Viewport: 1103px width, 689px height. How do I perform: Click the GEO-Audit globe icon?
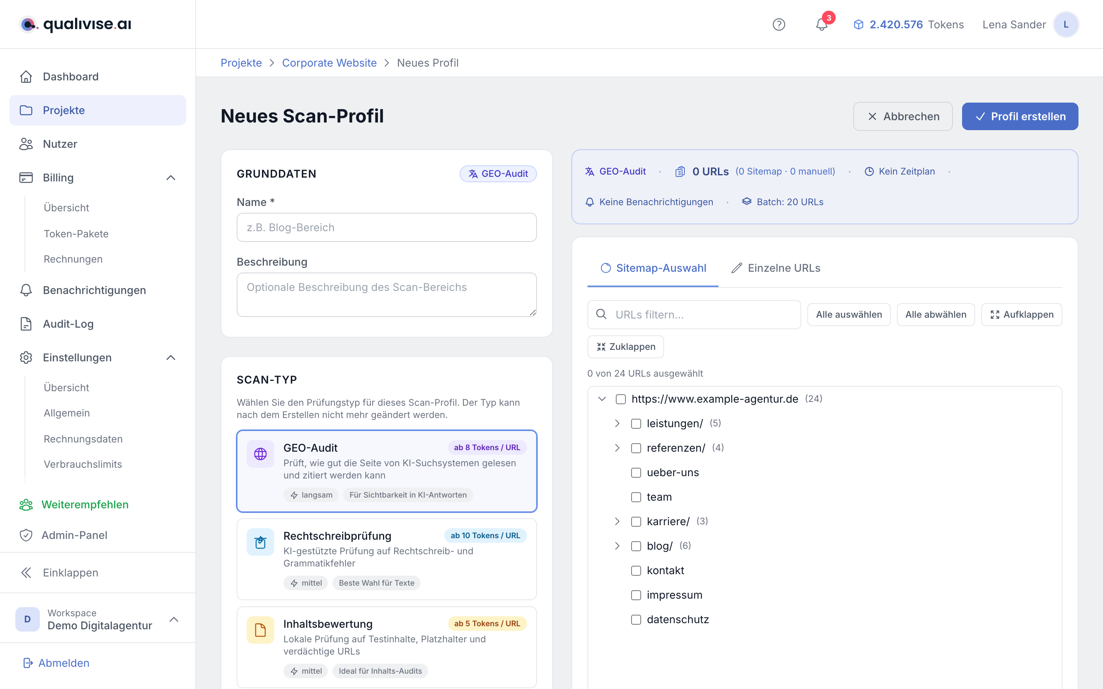tap(260, 454)
